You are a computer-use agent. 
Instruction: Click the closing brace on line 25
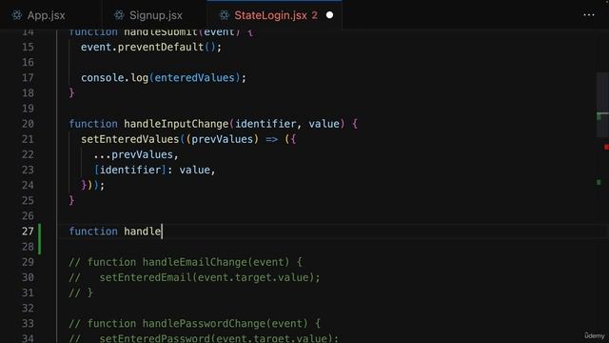point(71,201)
